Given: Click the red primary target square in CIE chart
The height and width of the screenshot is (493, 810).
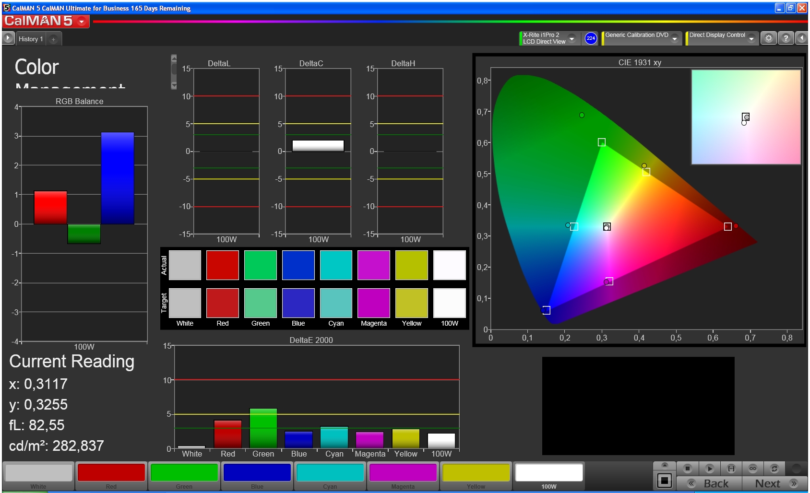Looking at the screenshot, I should tap(728, 226).
